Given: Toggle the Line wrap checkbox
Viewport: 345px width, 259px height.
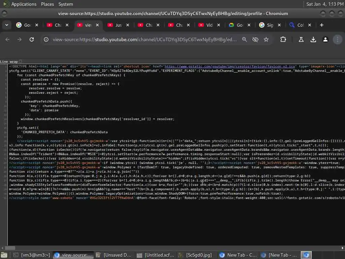Looking at the screenshot, I should coord(21,61).
